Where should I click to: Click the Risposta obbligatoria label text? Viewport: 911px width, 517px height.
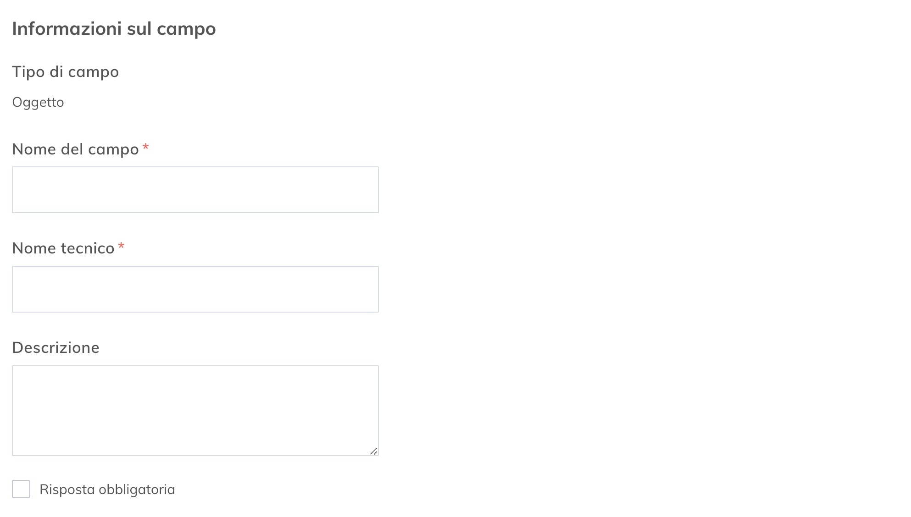pos(107,489)
